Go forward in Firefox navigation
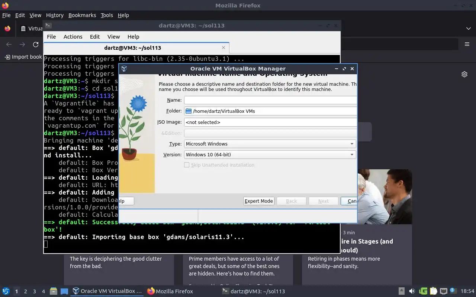Viewport: 476px width, 297px height. [x=22, y=45]
